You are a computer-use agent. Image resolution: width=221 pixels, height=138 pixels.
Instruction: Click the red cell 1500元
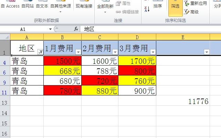(62, 61)
